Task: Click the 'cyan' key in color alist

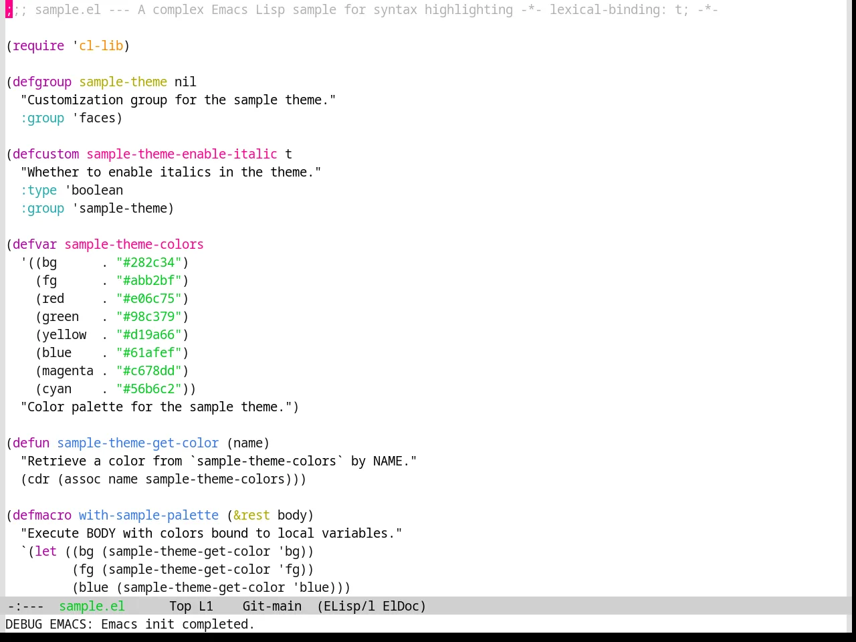Action: tap(57, 389)
